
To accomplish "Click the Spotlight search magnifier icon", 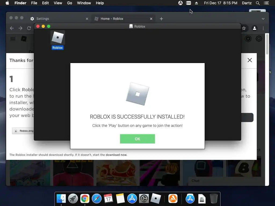I will (x=258, y=3).
